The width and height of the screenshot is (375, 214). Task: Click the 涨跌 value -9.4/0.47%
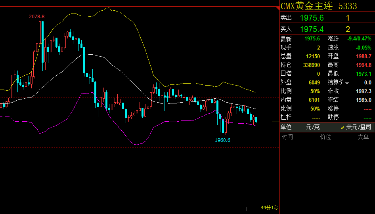pos(359,39)
